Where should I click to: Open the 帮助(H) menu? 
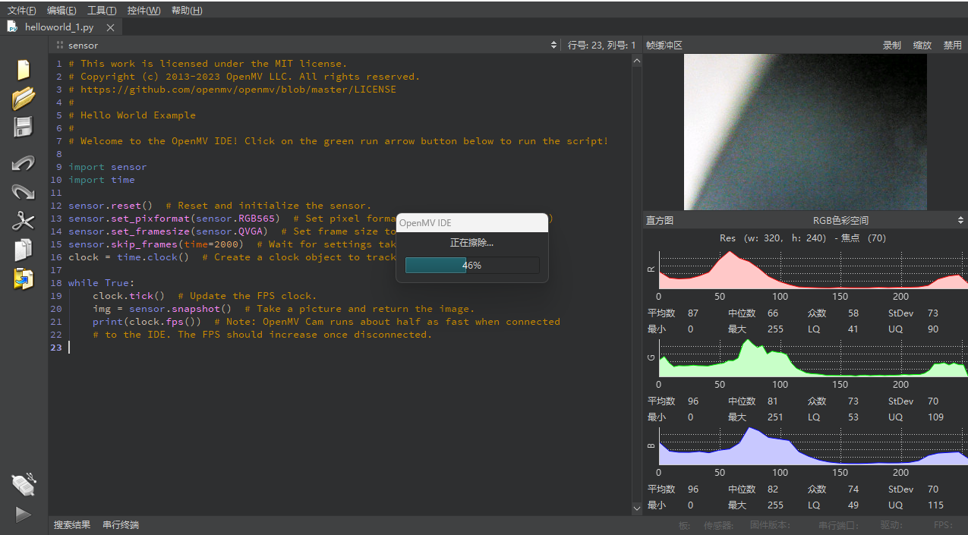[187, 10]
